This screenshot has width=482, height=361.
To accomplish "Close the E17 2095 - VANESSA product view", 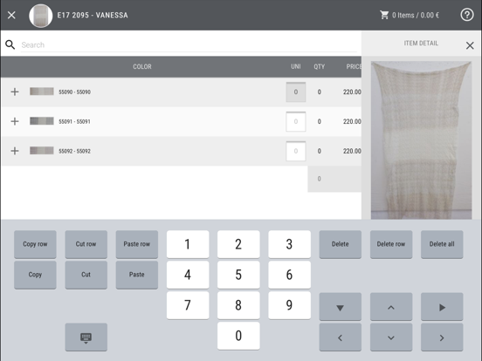I will click(11, 15).
